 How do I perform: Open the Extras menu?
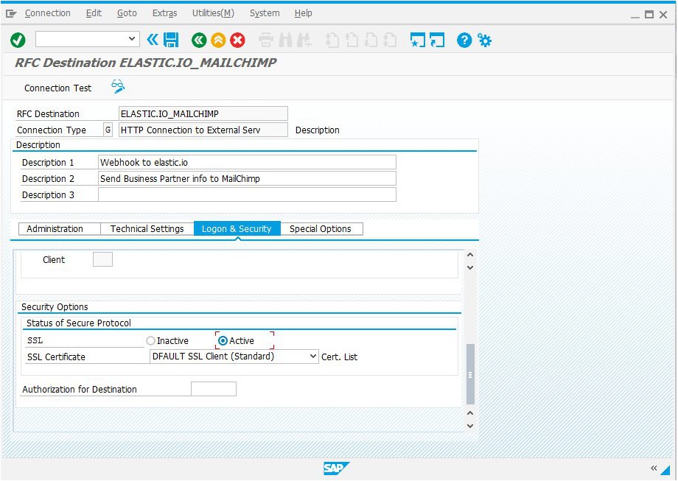pos(165,13)
